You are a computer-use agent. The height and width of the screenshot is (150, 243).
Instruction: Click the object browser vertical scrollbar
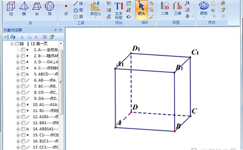point(61,82)
